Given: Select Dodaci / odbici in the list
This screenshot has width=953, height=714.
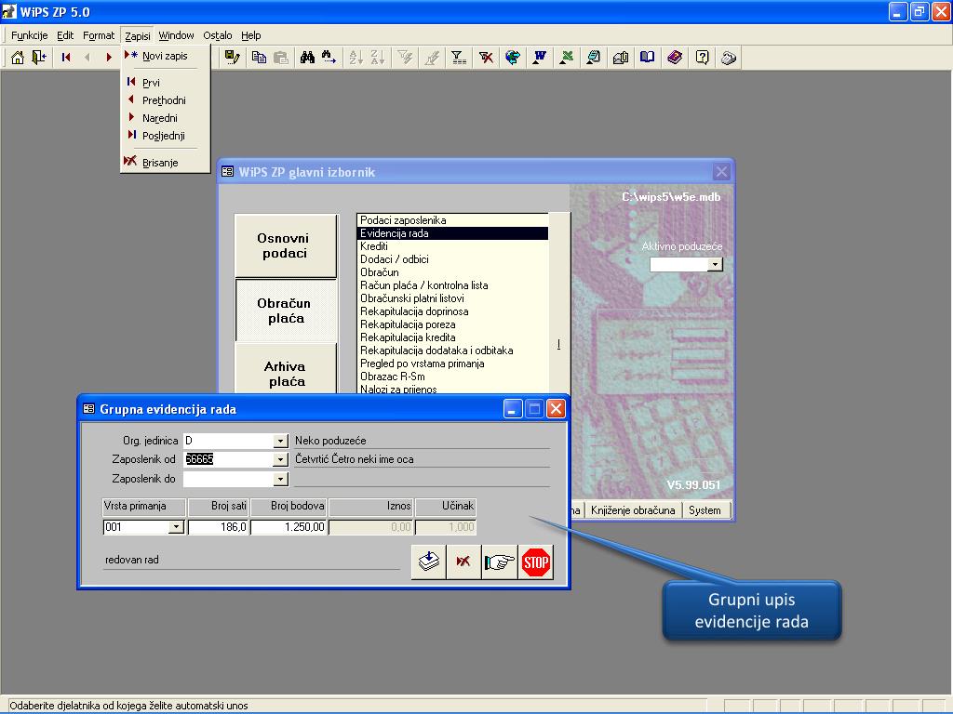Looking at the screenshot, I should (453, 259).
